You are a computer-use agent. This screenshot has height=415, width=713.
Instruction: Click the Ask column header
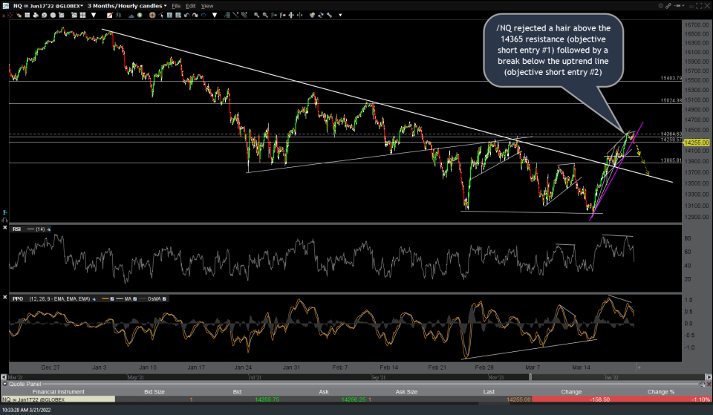coord(324,392)
